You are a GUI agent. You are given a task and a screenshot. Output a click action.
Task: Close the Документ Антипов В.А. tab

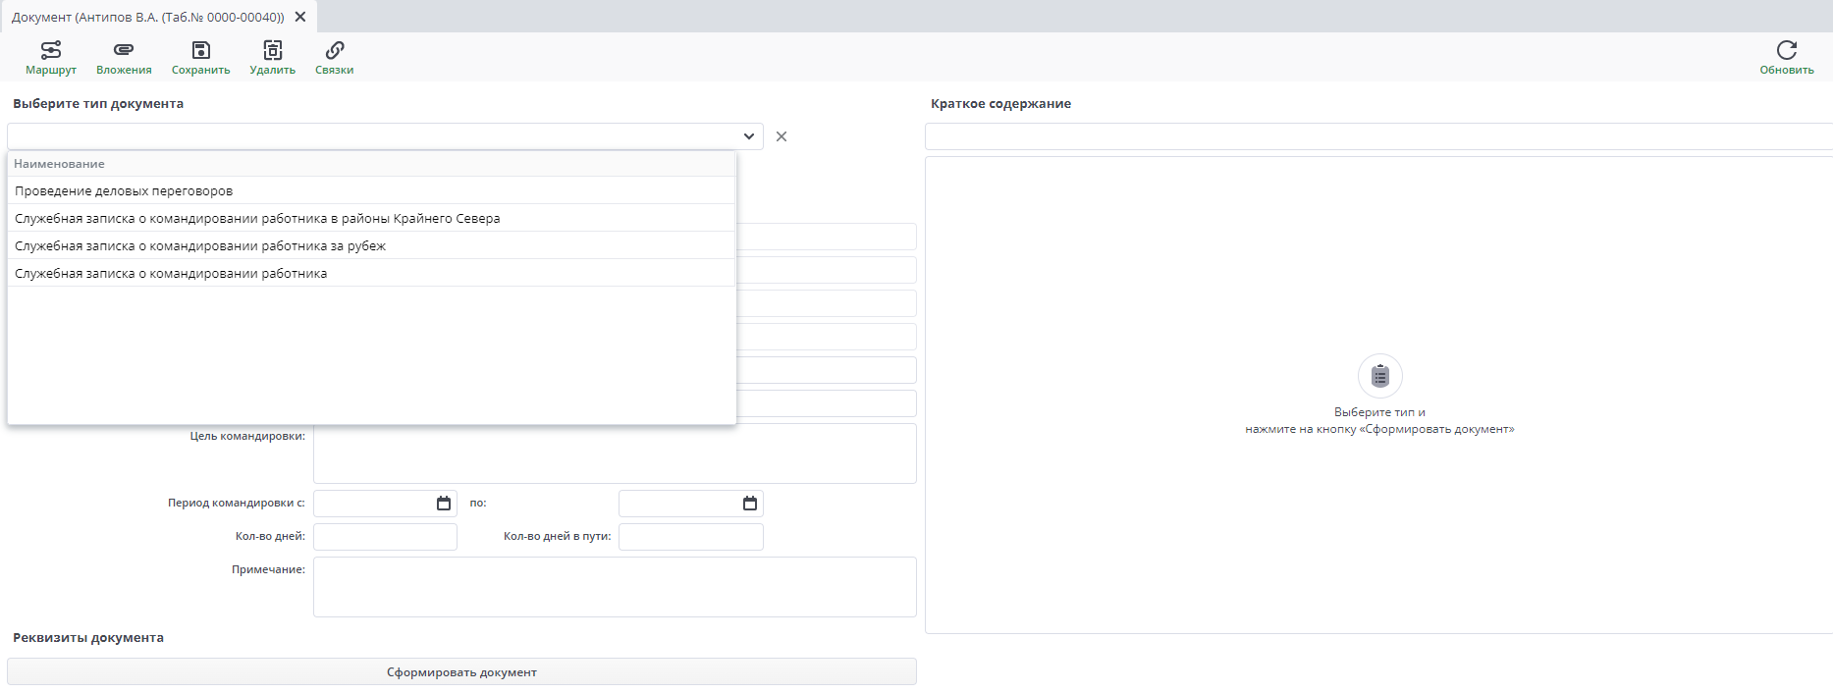click(x=300, y=17)
